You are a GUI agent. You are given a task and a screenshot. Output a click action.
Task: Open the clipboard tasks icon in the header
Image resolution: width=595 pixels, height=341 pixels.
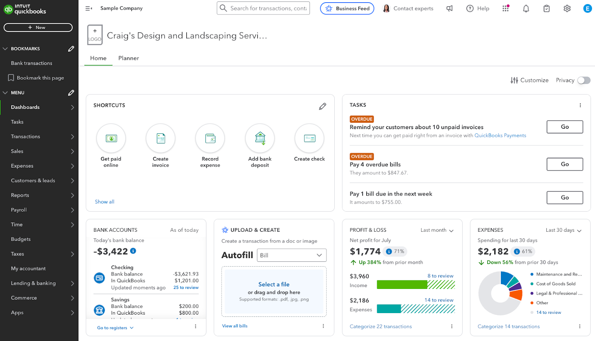click(x=546, y=8)
